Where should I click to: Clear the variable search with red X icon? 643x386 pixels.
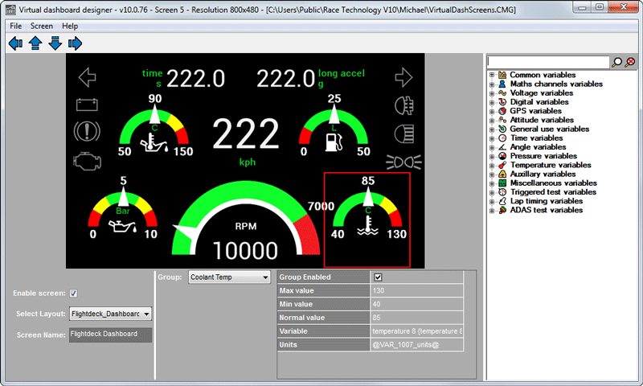(630, 62)
